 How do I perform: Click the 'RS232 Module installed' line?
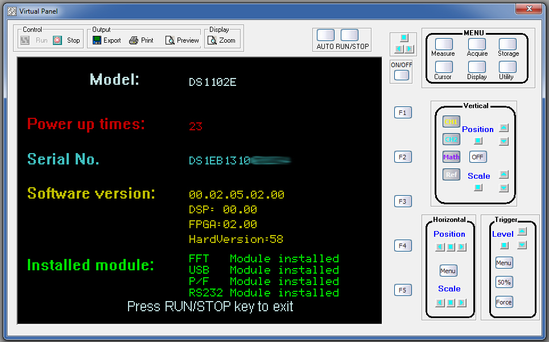pyautogui.click(x=264, y=292)
